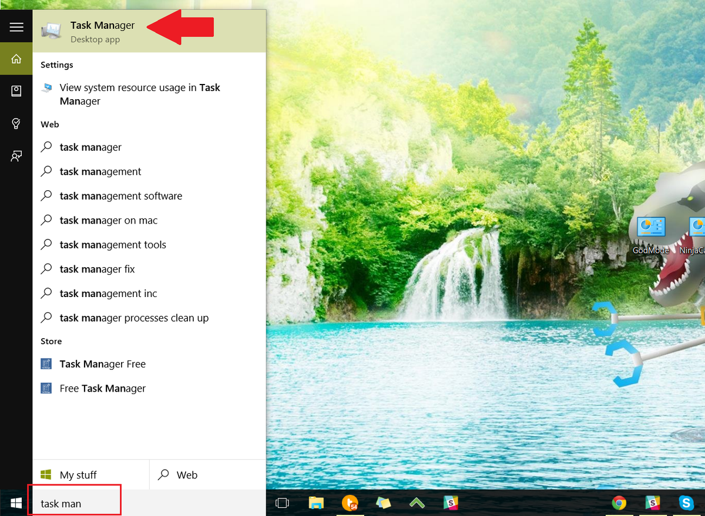Viewport: 705px width, 516px height.
Task: Click inside the 'task man' search box
Action: point(75,502)
